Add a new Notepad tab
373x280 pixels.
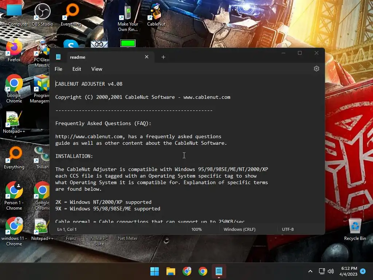coord(163,57)
